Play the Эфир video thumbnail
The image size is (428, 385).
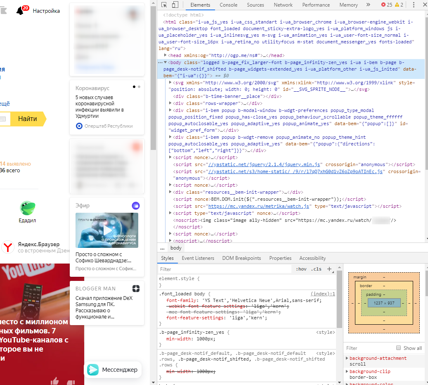click(x=107, y=231)
